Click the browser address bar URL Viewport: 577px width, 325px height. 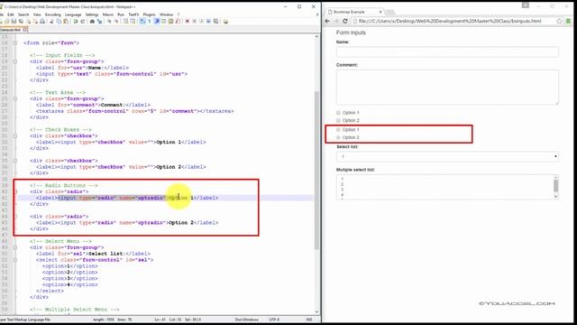tap(450, 21)
